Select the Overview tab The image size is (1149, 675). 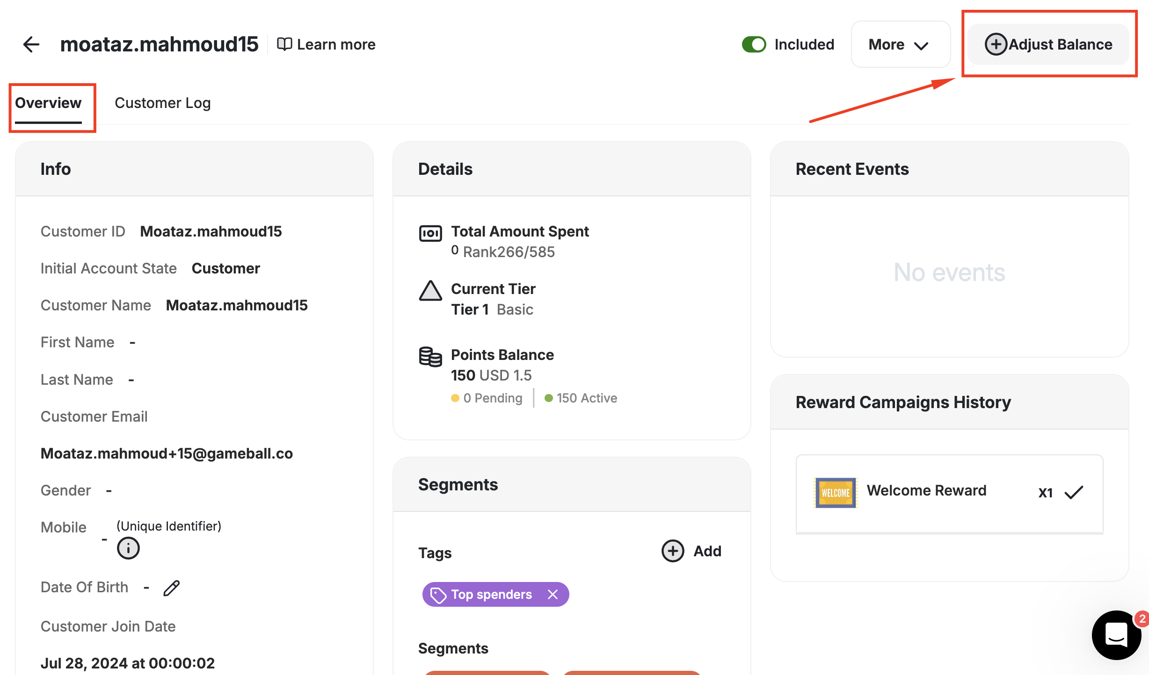(48, 103)
